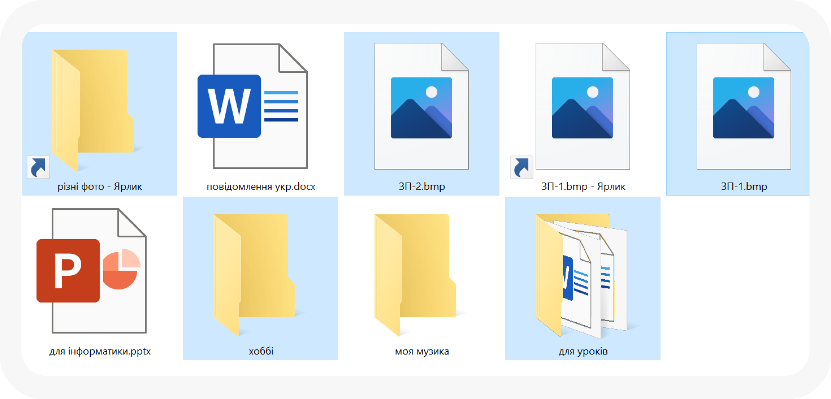Click the моя музика folder icon

pos(415,274)
